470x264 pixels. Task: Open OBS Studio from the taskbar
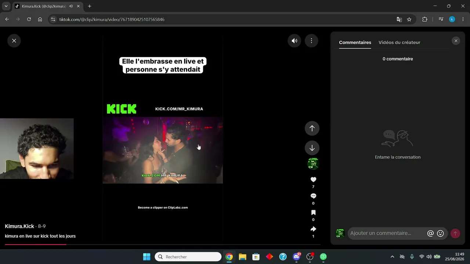click(310, 257)
